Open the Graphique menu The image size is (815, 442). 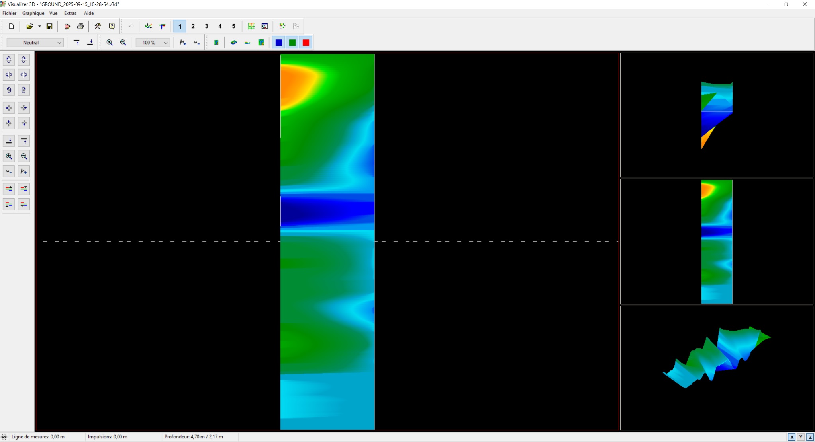(33, 13)
